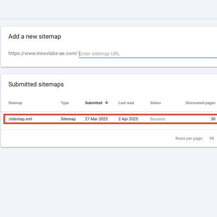Click the Add a new sitemap heading
Screen dimensions: 217x217
(35, 36)
